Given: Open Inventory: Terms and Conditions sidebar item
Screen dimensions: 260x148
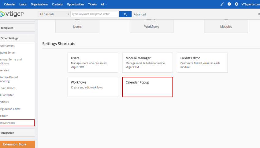Looking at the screenshot, I should 11,61.
